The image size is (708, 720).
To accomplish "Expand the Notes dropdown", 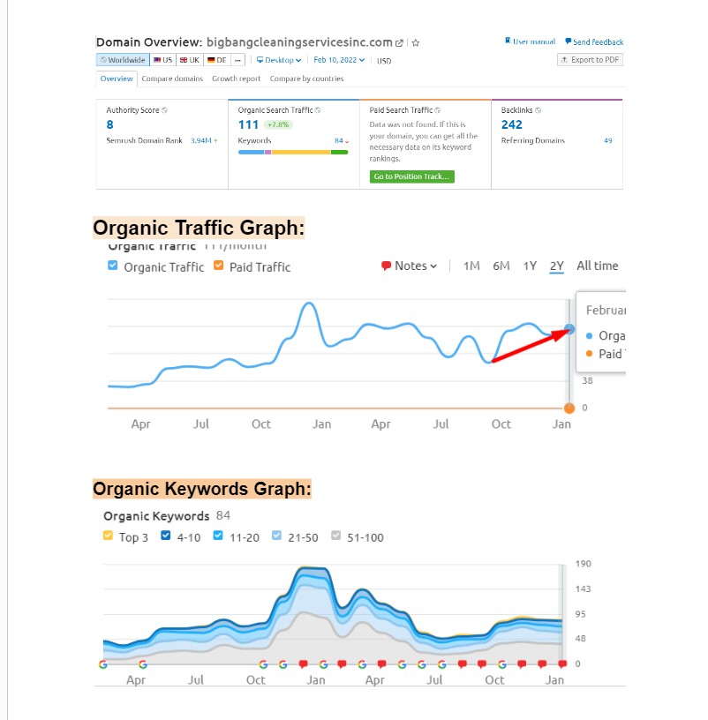I will coord(410,266).
